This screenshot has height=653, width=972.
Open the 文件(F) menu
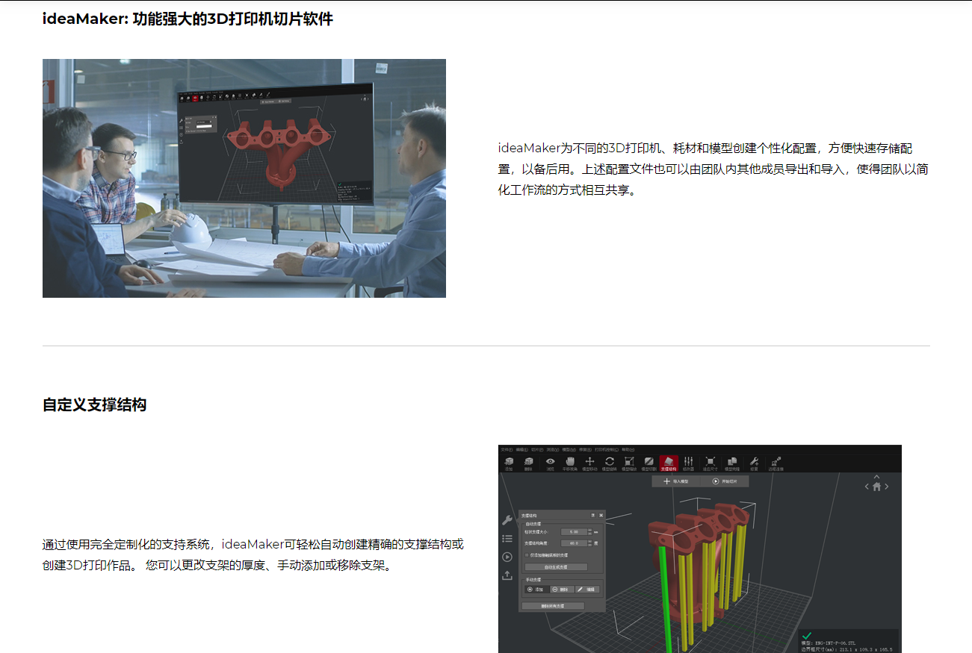[507, 449]
